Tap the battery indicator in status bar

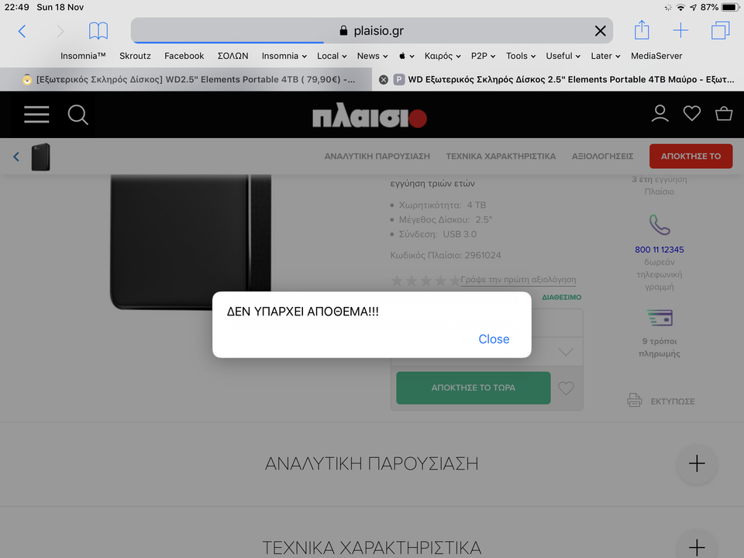(x=730, y=7)
